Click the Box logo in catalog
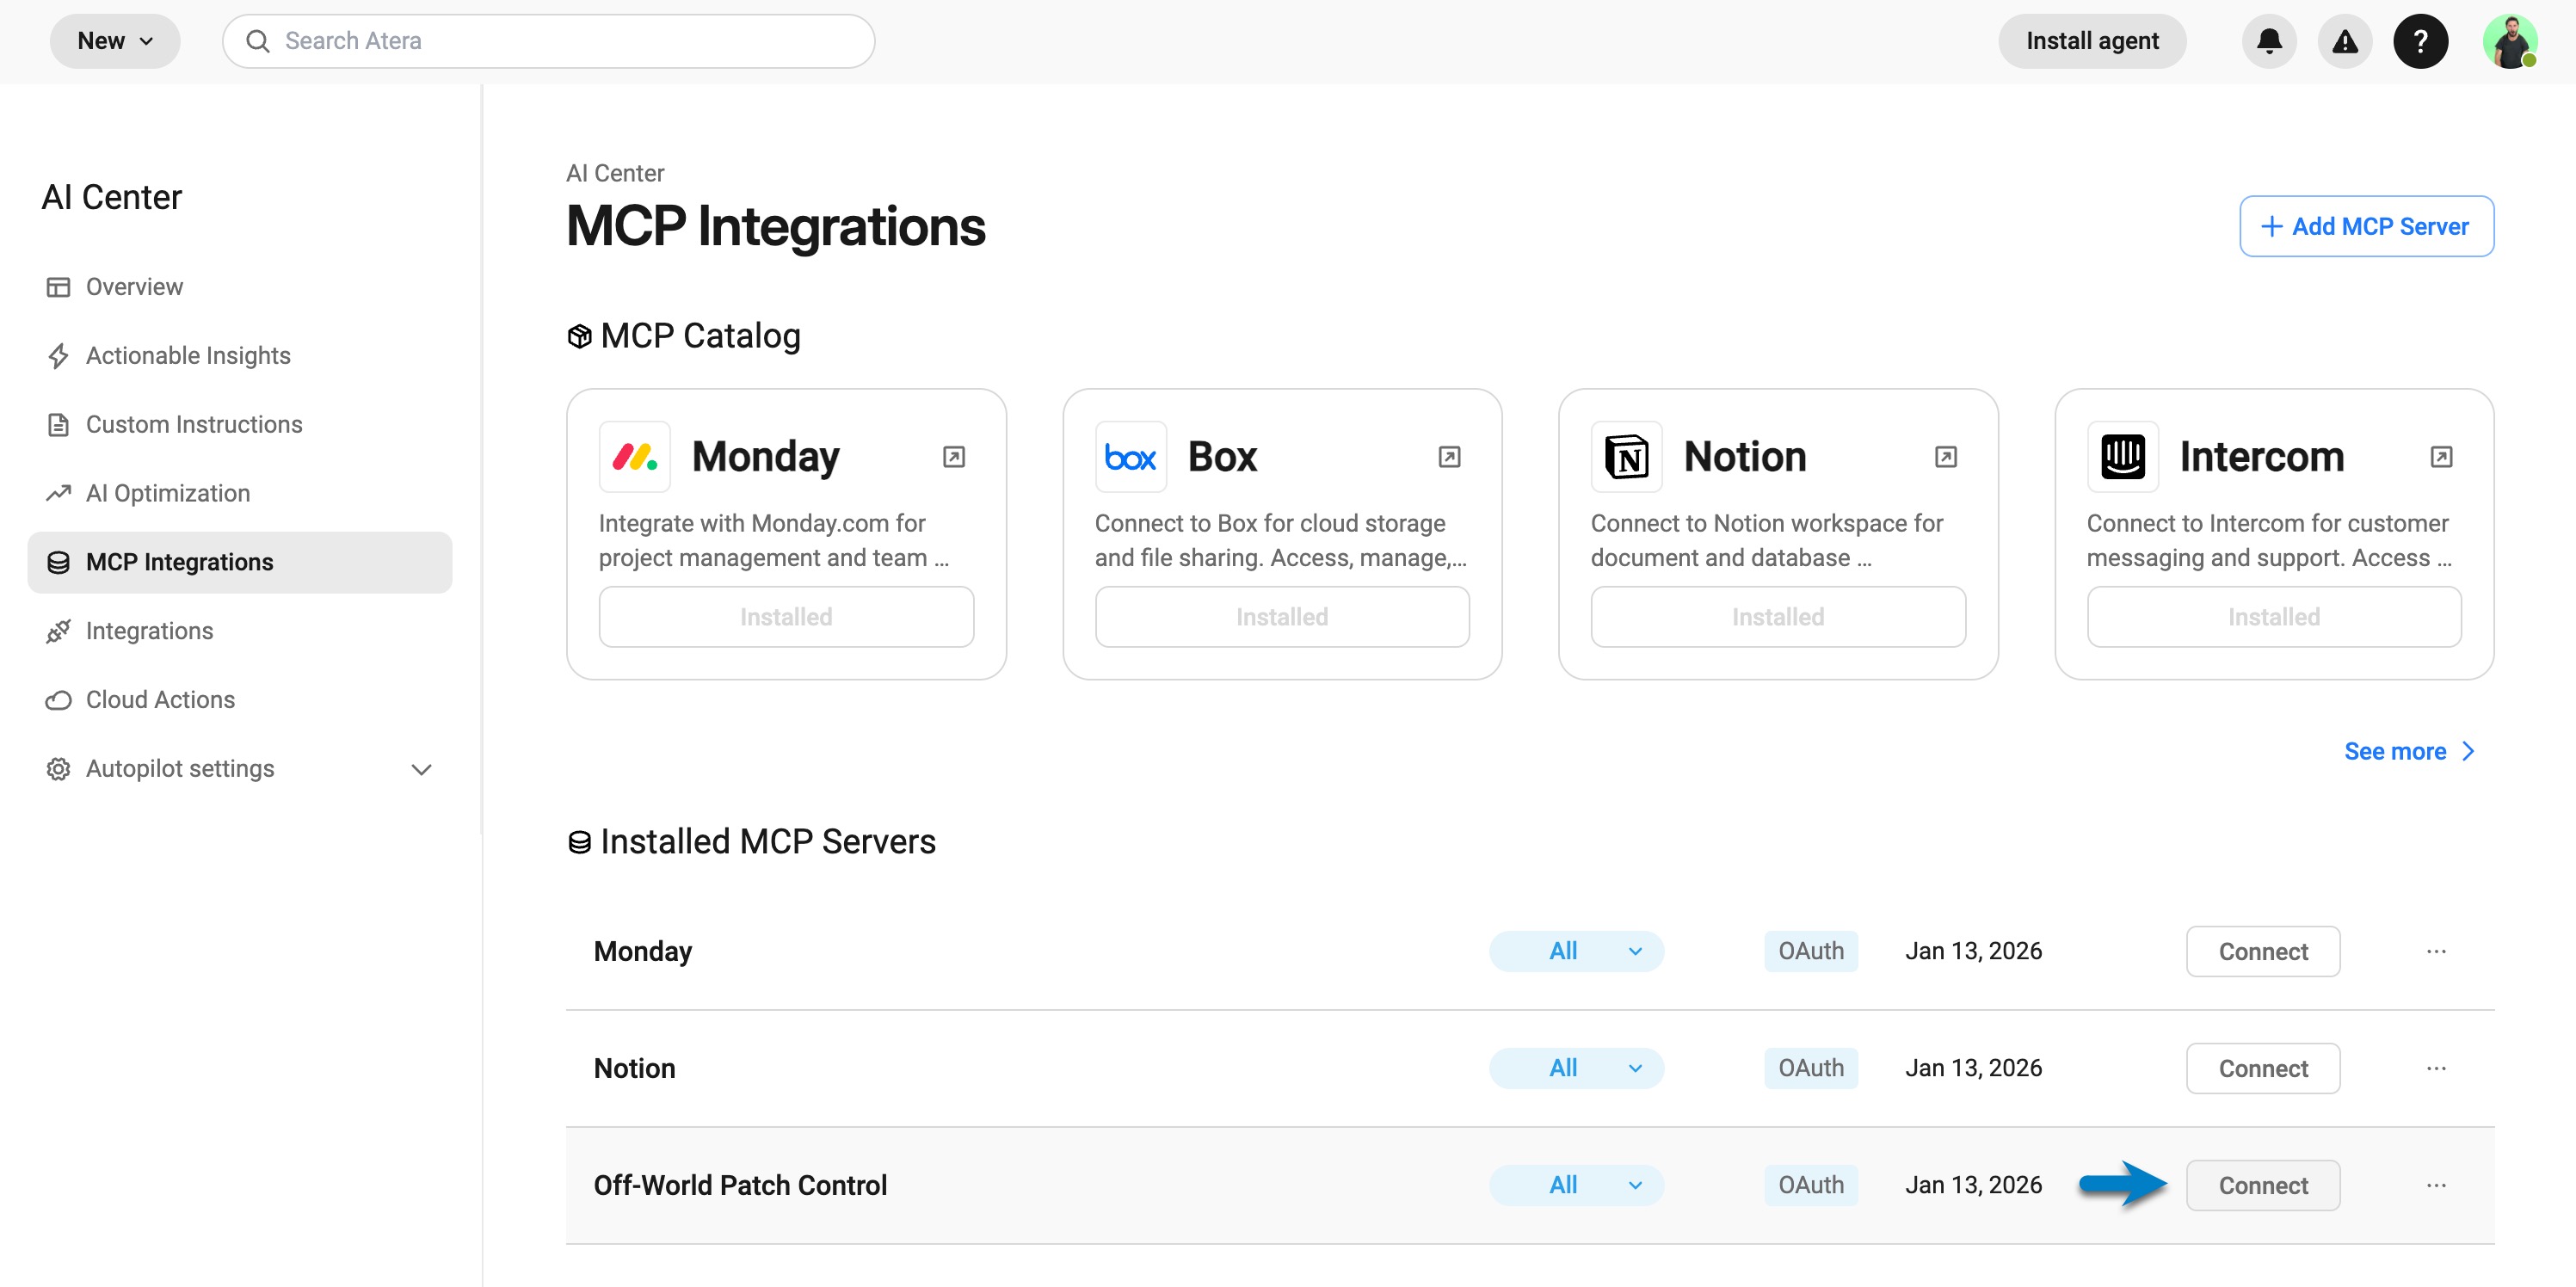The width and height of the screenshot is (2576, 1287). (x=1130, y=457)
